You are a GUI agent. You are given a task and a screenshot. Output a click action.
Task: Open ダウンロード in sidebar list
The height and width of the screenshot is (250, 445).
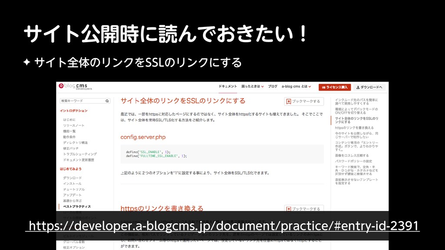(72, 178)
